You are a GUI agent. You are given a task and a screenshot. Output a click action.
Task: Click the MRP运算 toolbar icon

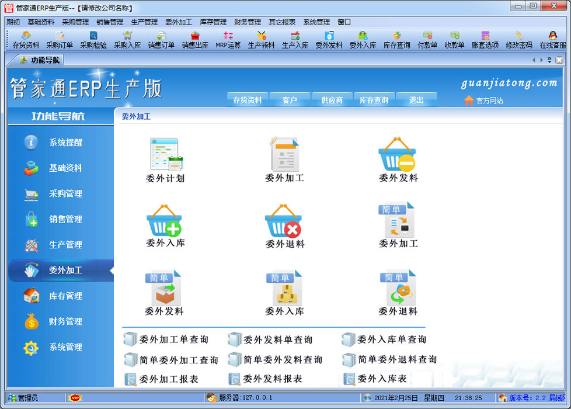tap(228, 40)
